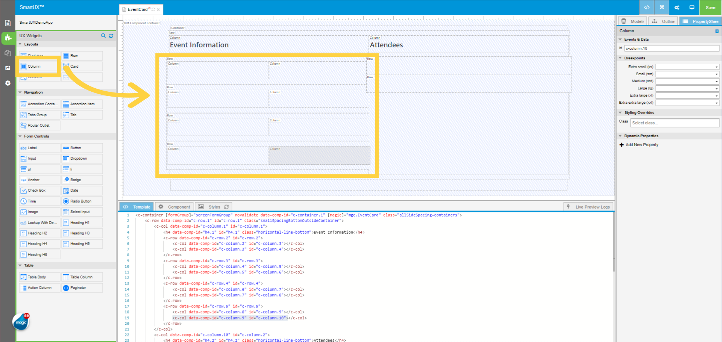Viewport: 722px width, 342px height.
Task: Open Settings via gear icon in left sidebar
Action: click(8, 83)
